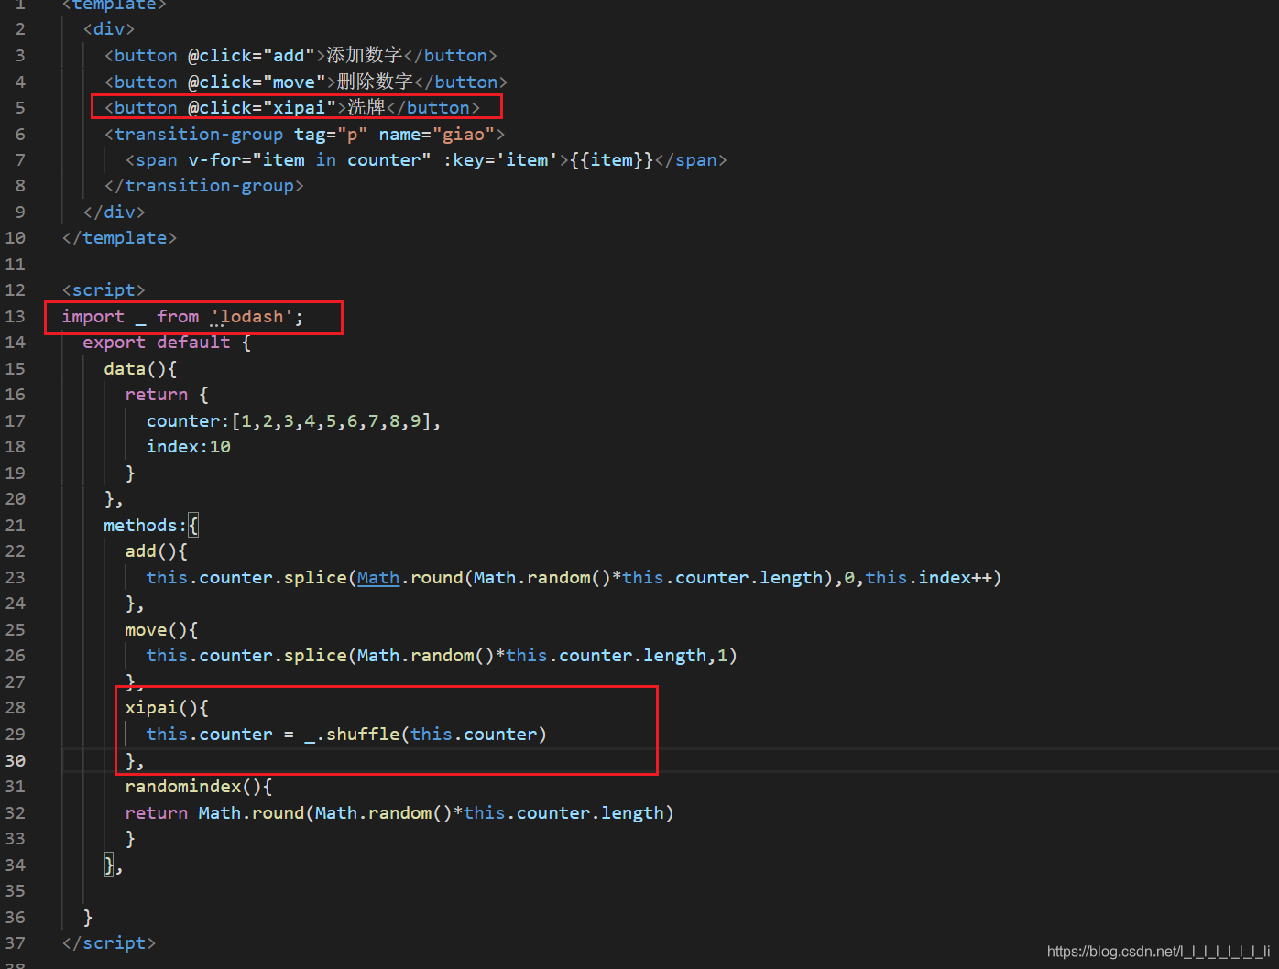The image size is (1279, 969).
Task: Click the opening '<script>' tag
Action: point(104,289)
